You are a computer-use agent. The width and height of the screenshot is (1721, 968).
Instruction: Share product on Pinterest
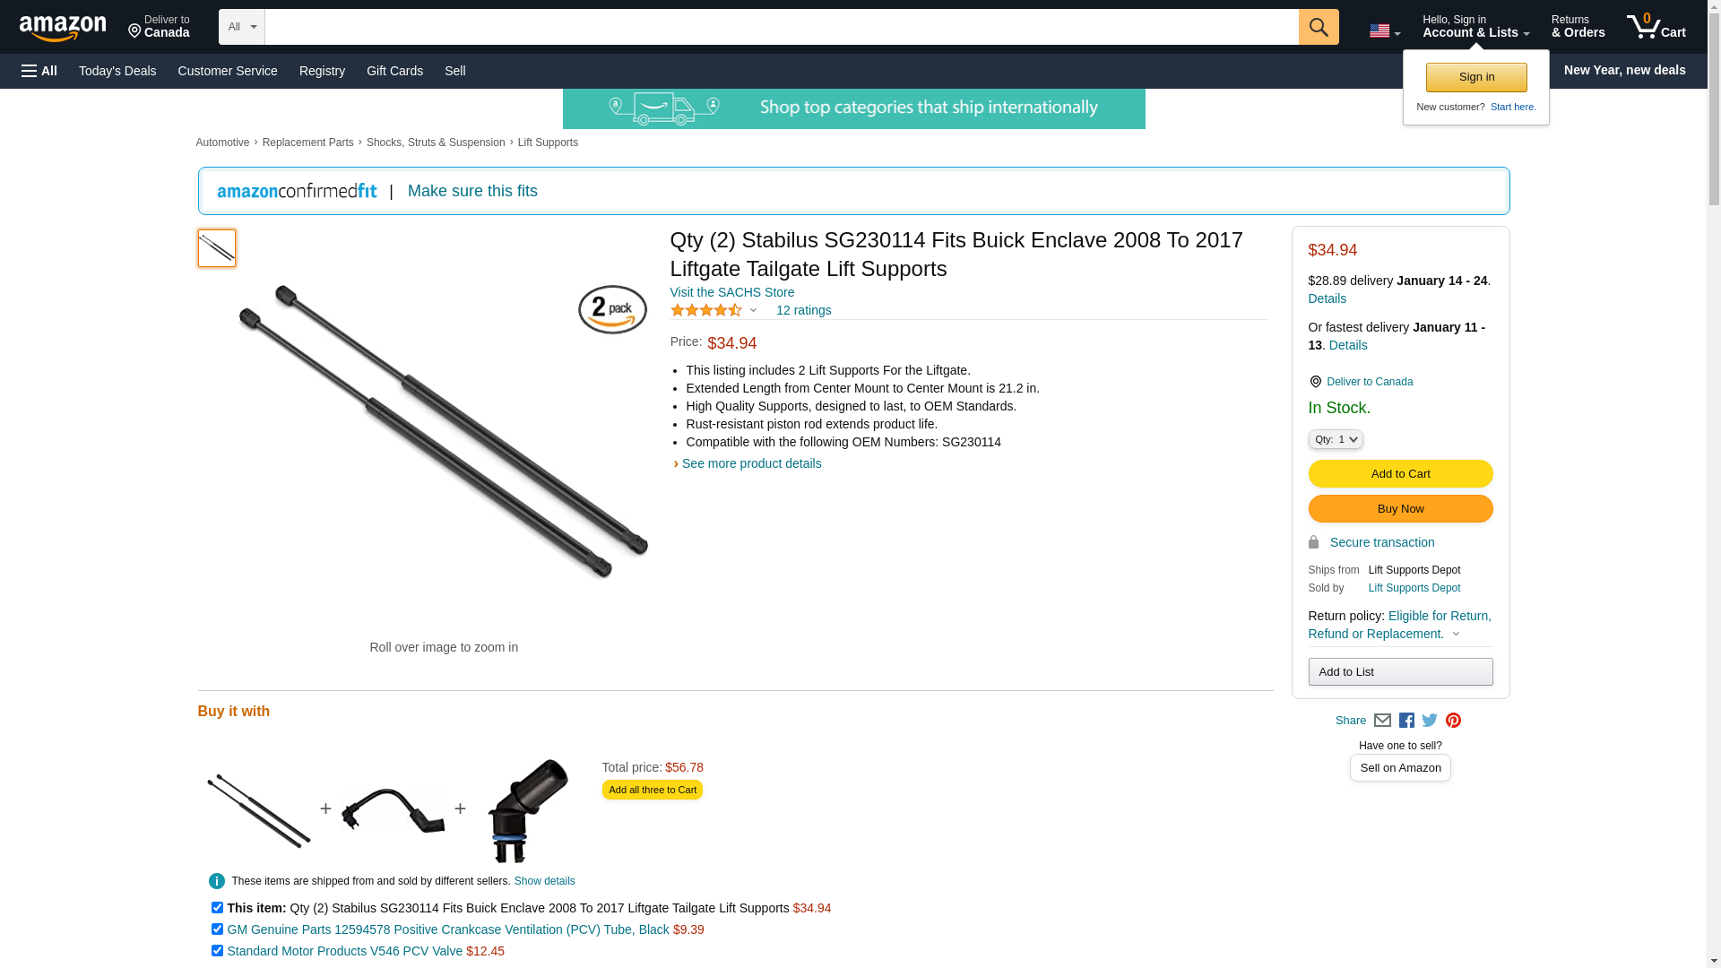(x=1453, y=721)
